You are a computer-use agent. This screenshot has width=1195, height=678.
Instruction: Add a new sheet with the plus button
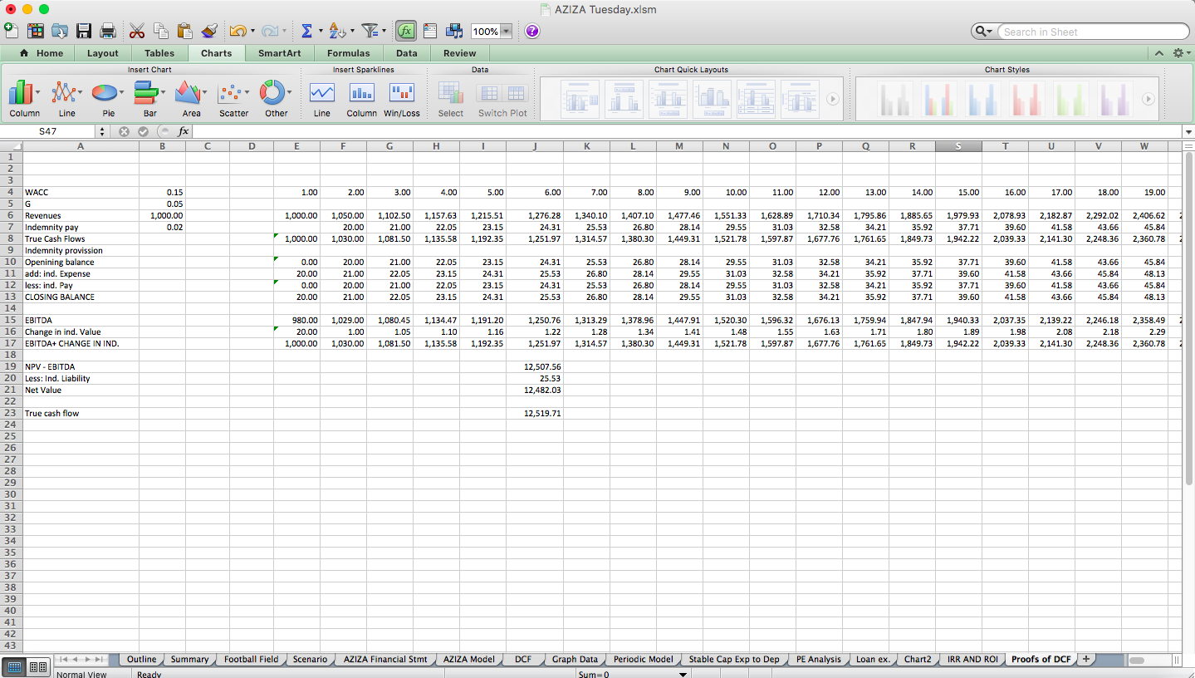1085,658
